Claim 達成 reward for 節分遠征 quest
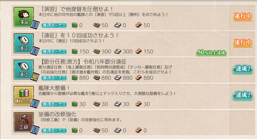 [243, 69]
